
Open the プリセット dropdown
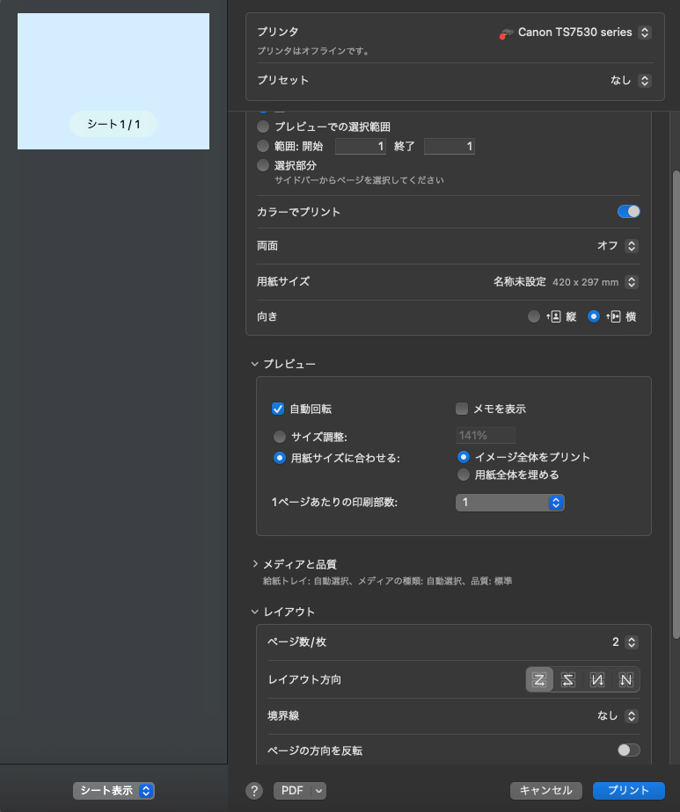point(645,80)
